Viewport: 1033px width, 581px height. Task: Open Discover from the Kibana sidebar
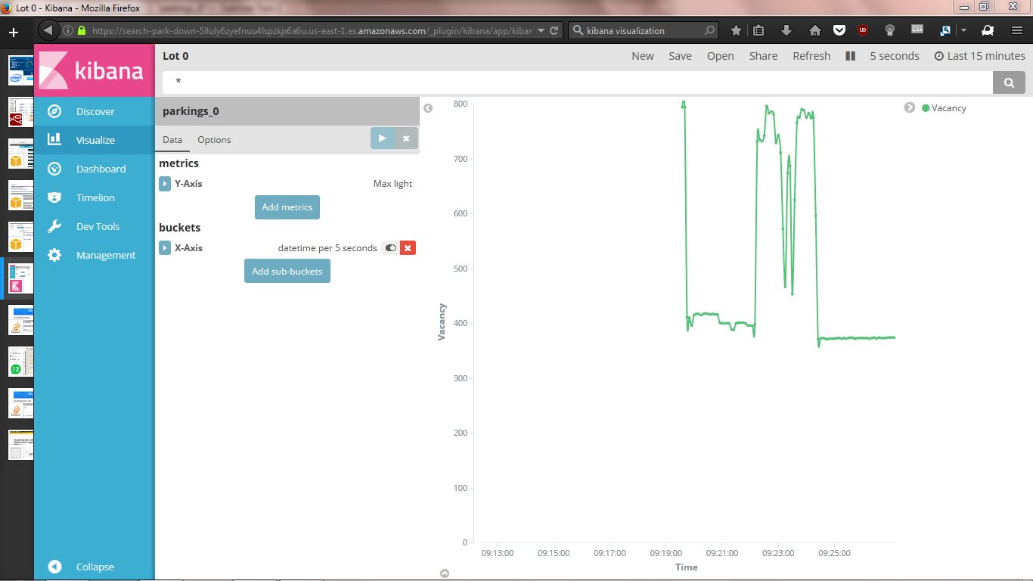[95, 111]
